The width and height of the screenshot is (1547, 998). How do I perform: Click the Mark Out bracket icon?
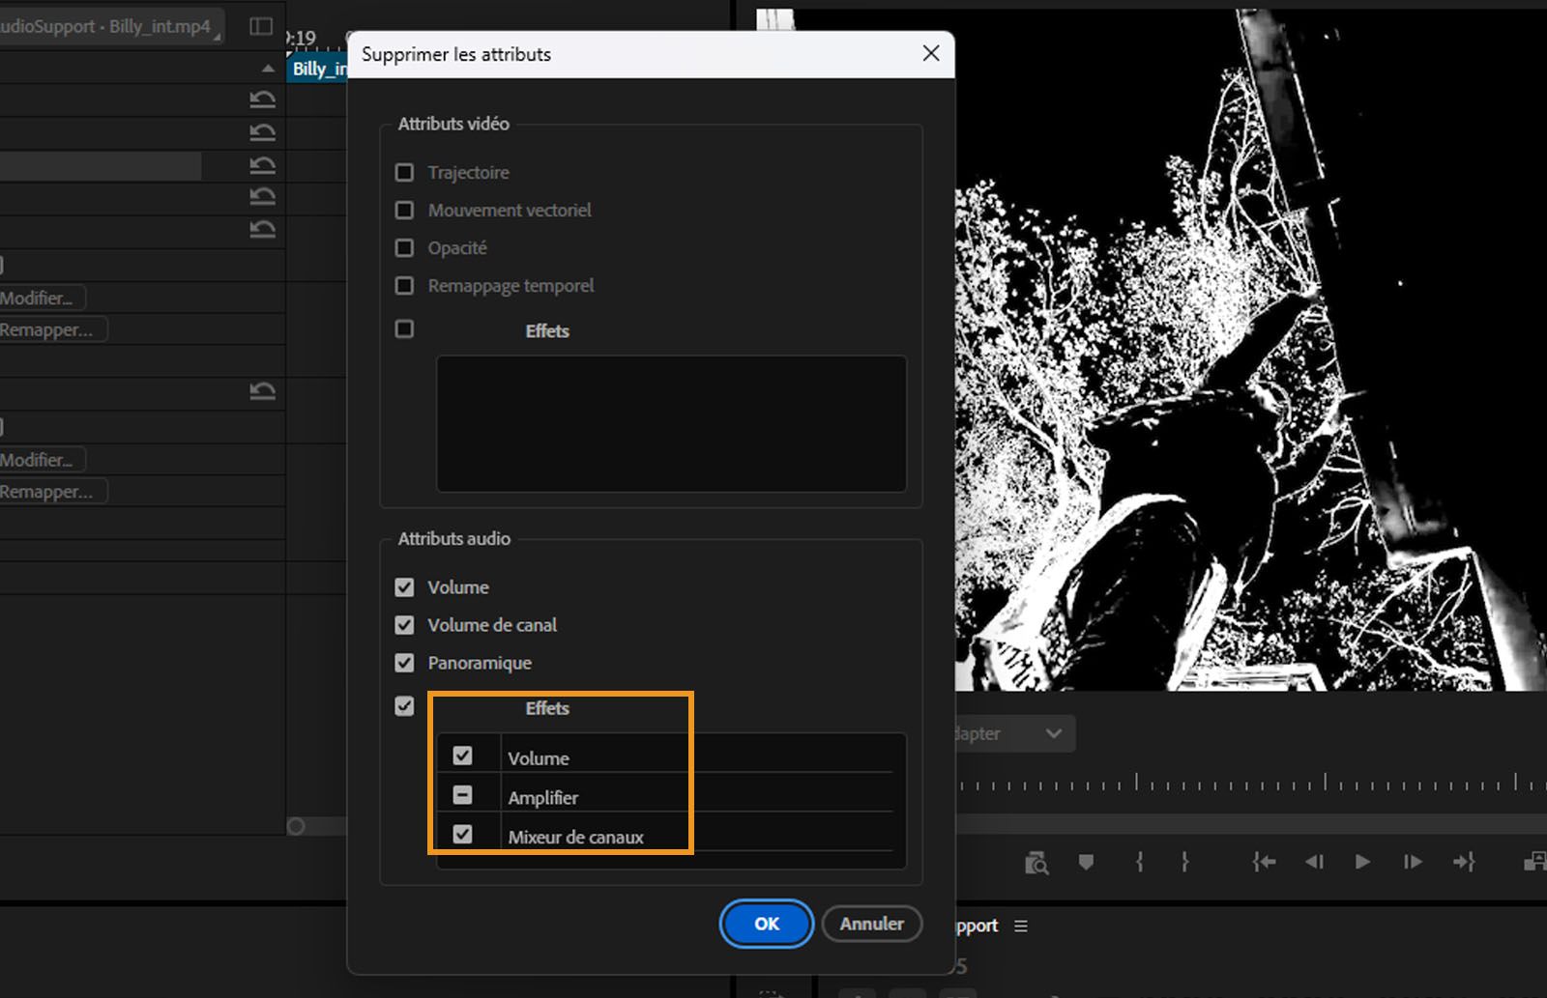[x=1184, y=862]
